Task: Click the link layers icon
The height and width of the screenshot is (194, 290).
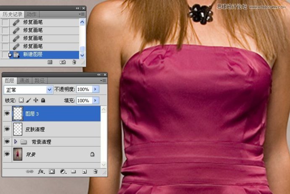Action: tap(30, 171)
